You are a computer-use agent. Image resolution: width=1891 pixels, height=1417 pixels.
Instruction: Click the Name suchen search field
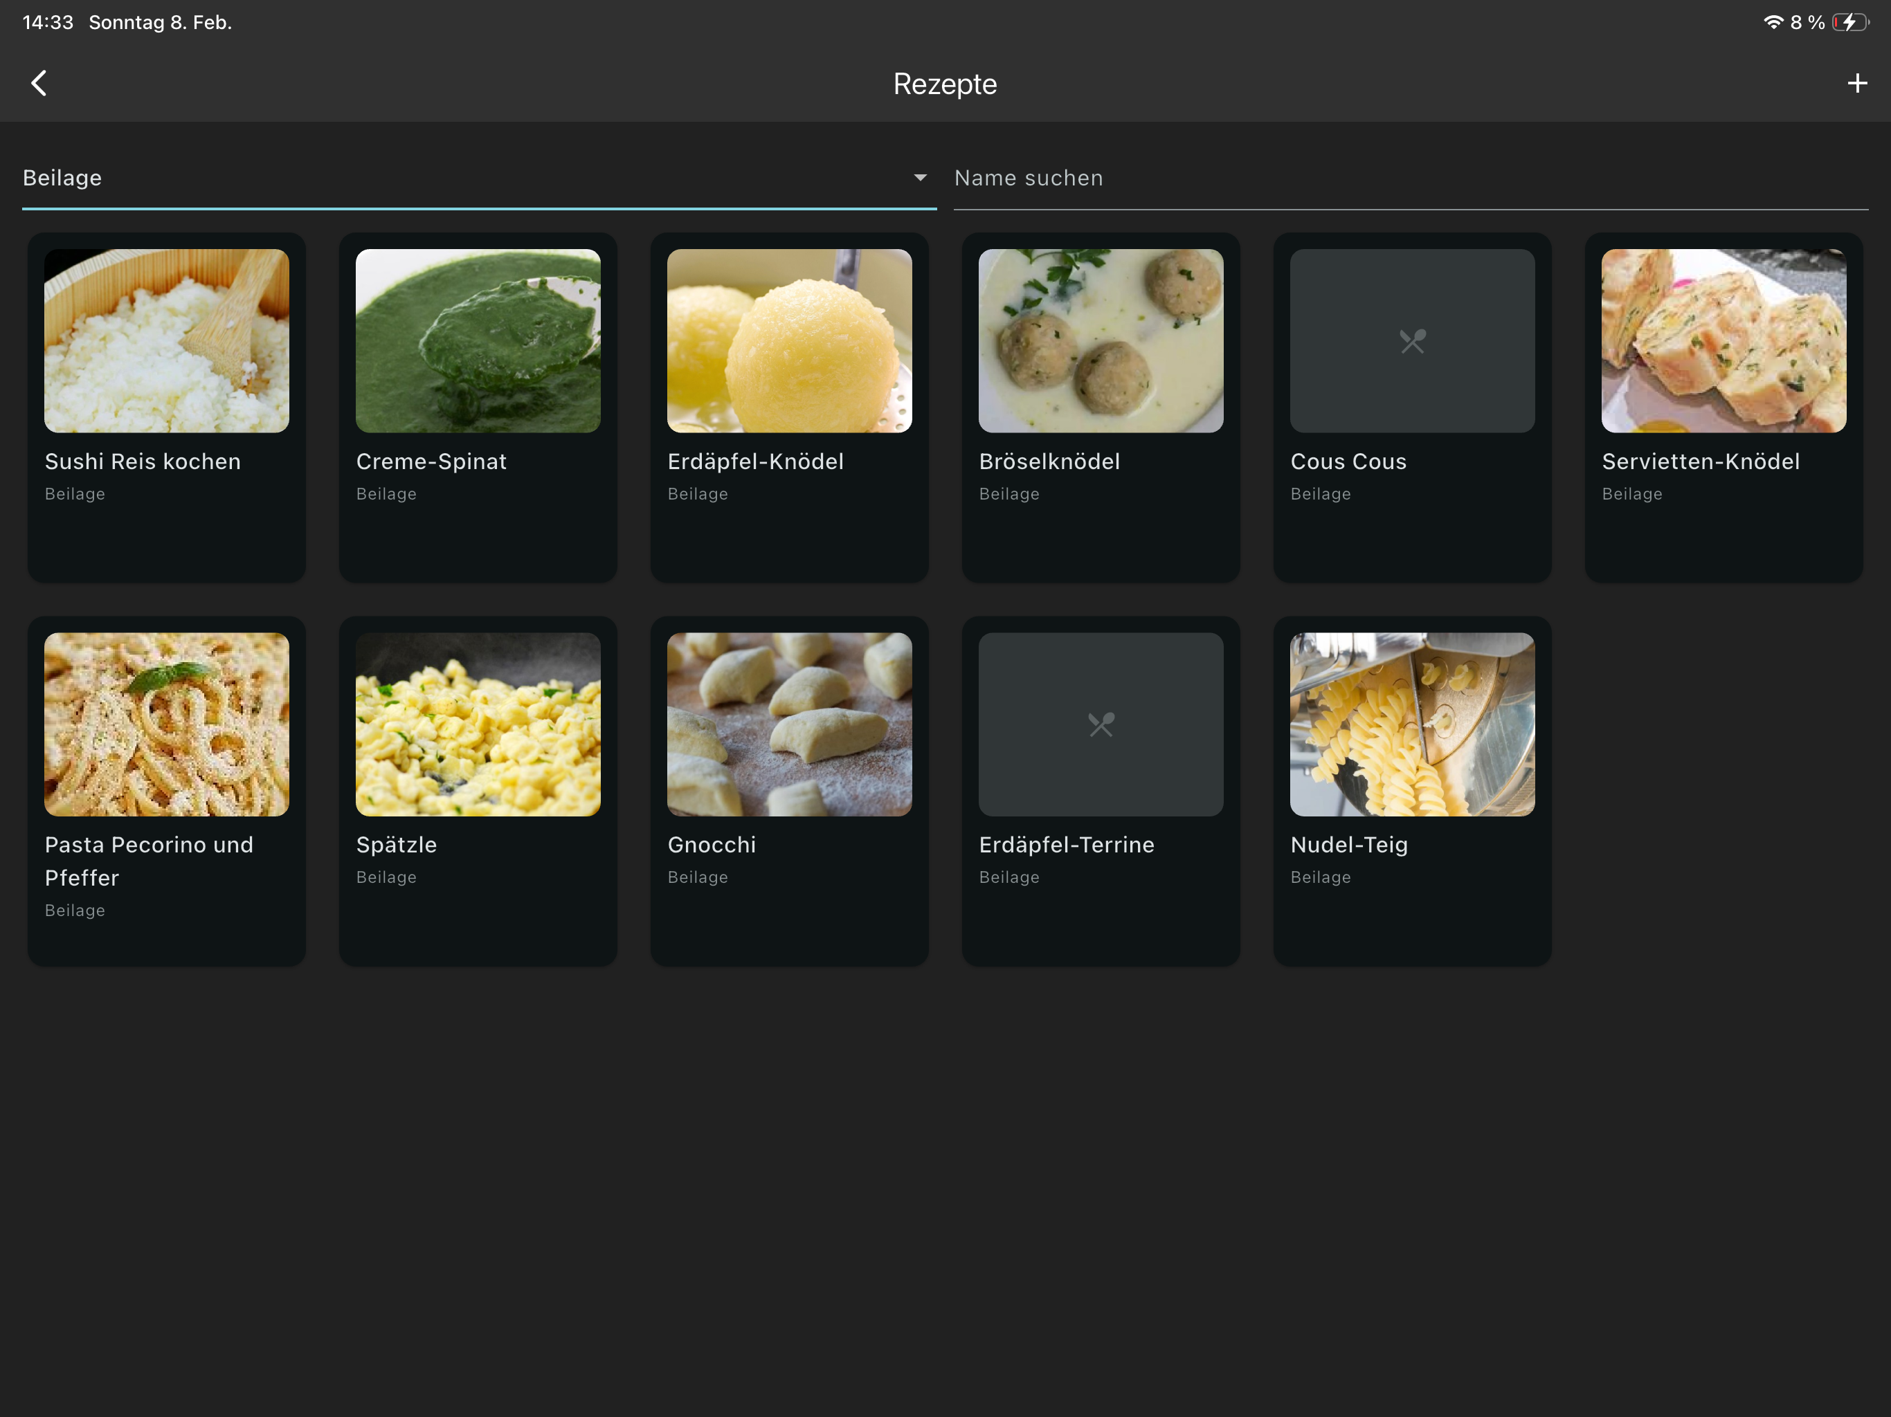[x=1411, y=178]
